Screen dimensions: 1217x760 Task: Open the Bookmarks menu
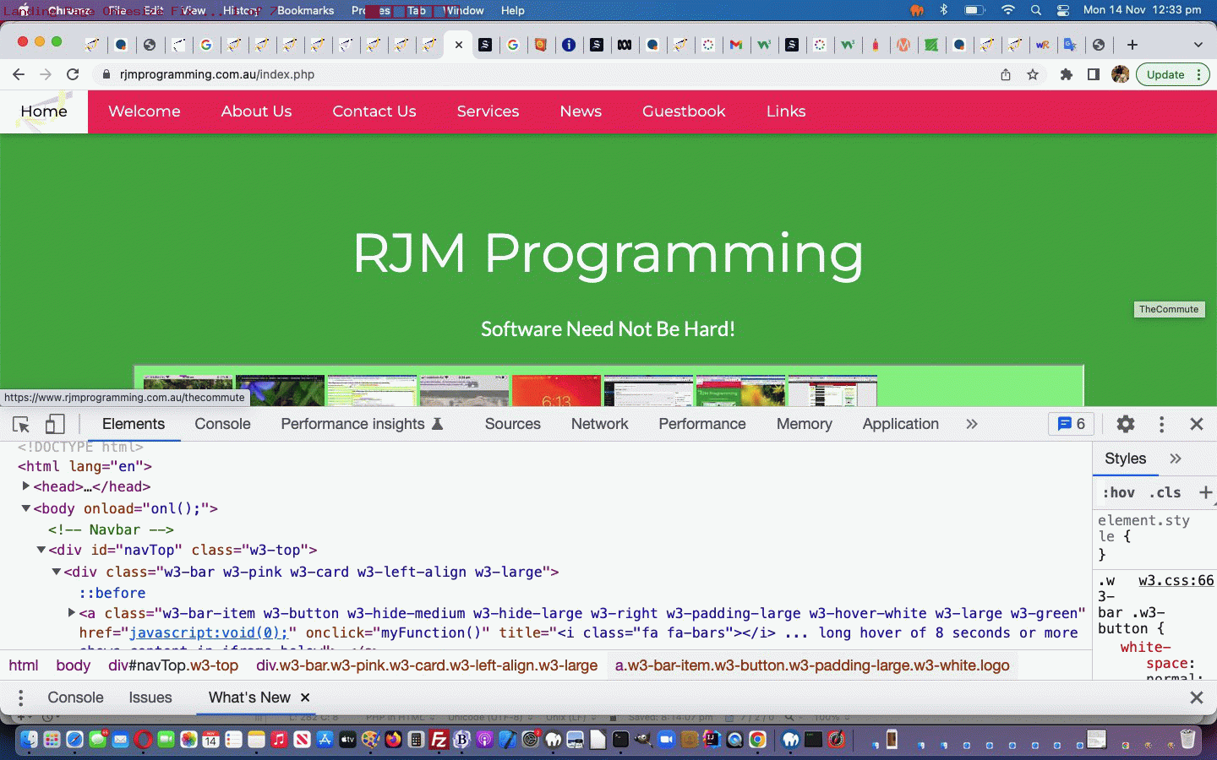305,10
